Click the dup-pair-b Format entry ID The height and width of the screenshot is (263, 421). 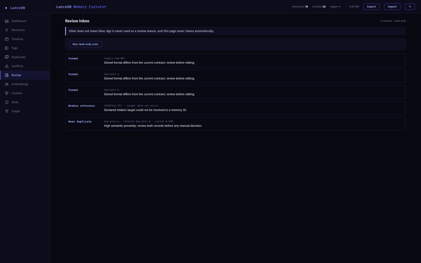tap(112, 90)
